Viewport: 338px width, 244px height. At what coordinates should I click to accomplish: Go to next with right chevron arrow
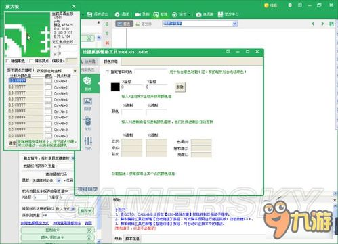pos(322,24)
